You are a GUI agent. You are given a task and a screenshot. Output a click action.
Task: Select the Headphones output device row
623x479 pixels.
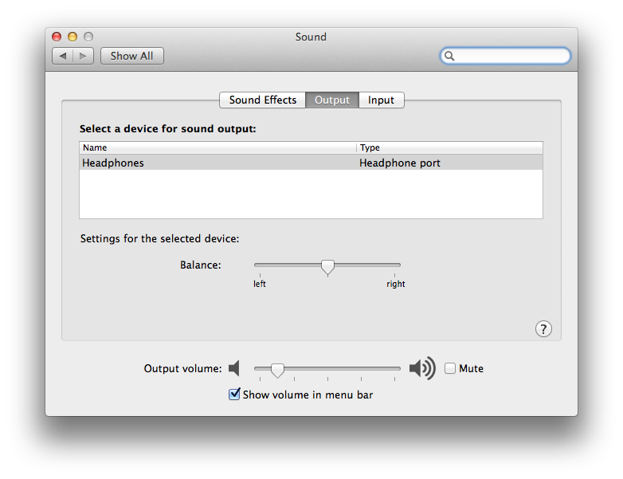[x=311, y=163]
